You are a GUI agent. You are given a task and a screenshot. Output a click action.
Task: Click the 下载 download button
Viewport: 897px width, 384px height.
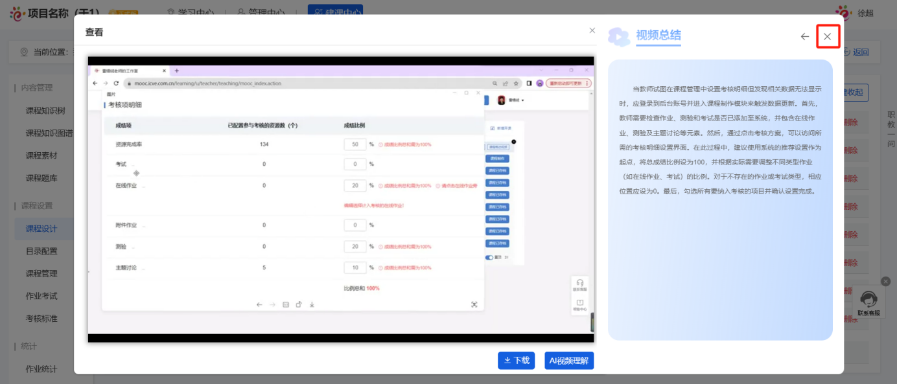[516, 361]
